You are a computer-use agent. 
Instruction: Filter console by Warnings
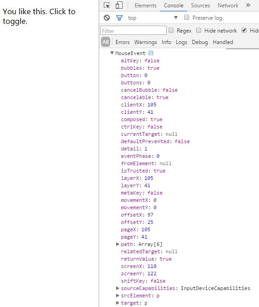pos(146,42)
